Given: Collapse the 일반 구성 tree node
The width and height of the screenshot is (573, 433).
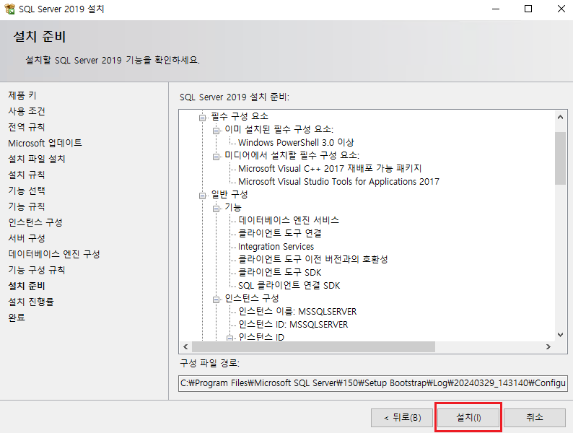Looking at the screenshot, I should point(202,196).
